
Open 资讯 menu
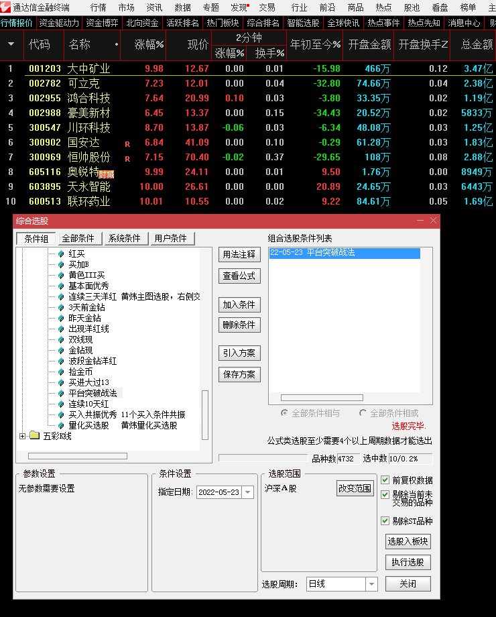(154, 7)
